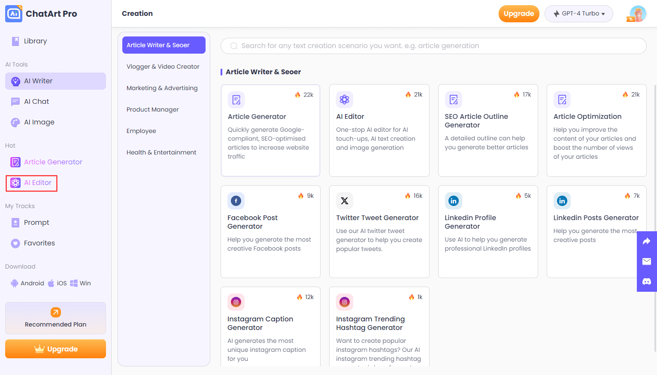Click the Upgrade button in top bar
The image size is (657, 375).
[519, 14]
